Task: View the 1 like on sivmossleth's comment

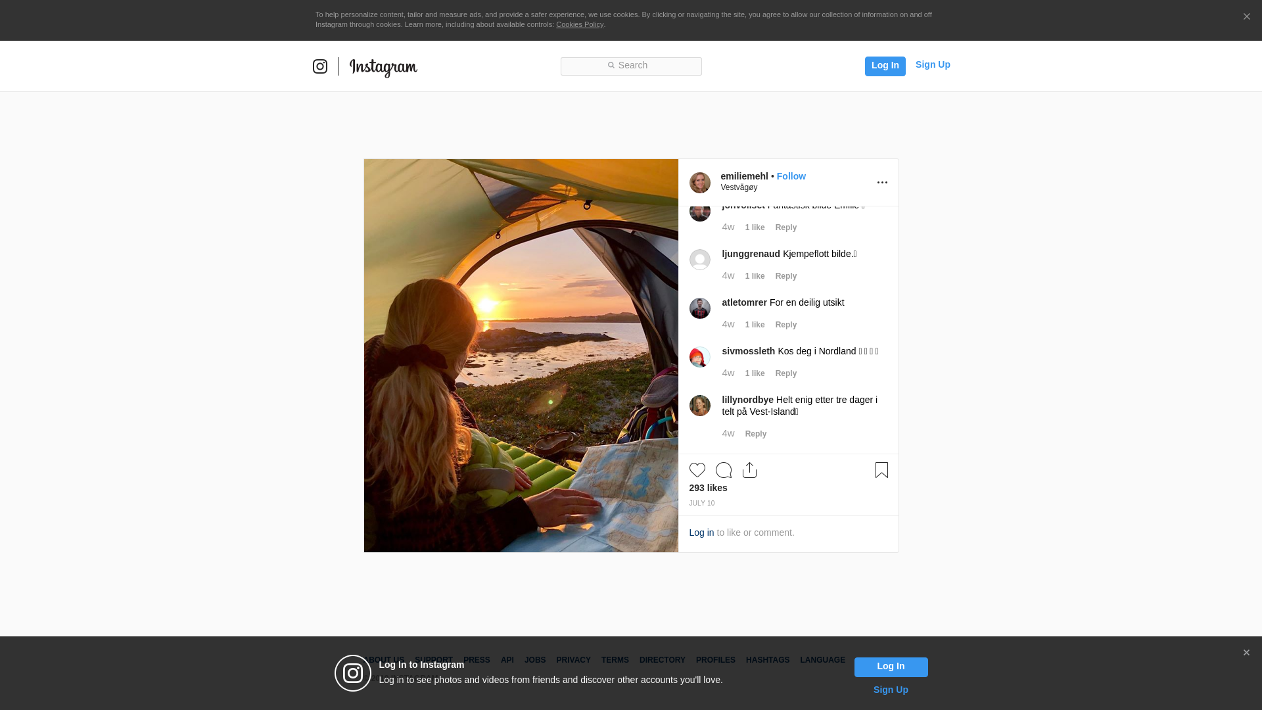Action: (x=755, y=373)
